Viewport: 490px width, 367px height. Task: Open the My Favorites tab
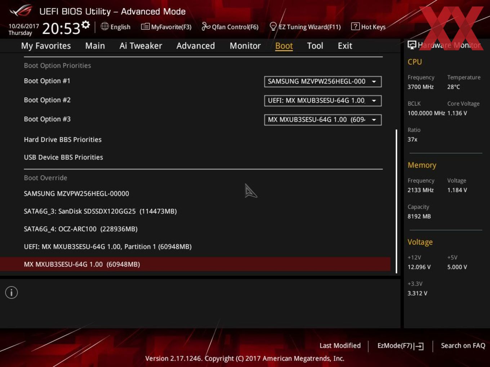46,46
